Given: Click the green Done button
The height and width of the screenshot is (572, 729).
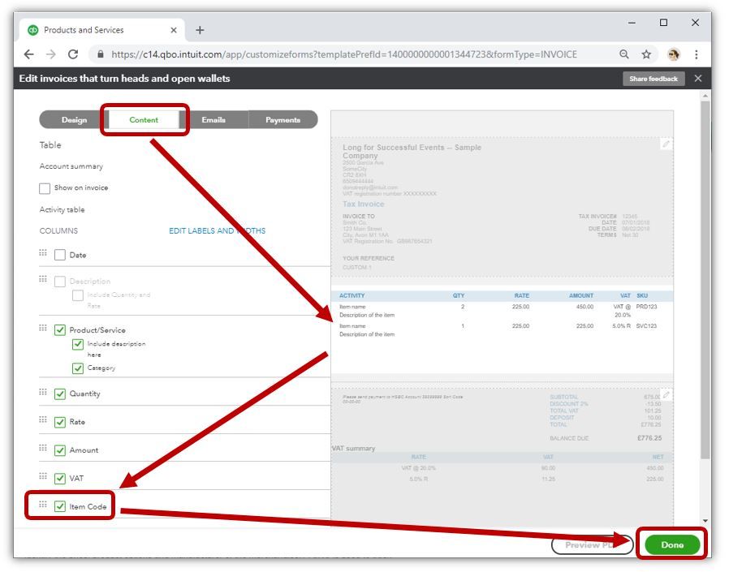Looking at the screenshot, I should 672,544.
